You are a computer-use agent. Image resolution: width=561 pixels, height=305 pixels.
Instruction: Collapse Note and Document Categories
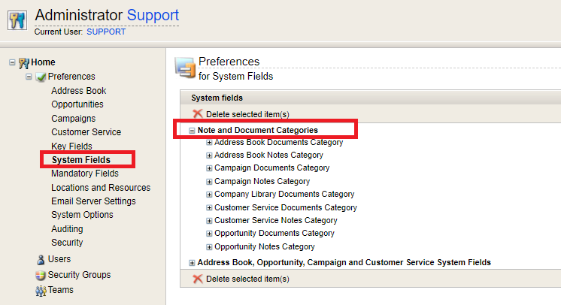[192, 131]
